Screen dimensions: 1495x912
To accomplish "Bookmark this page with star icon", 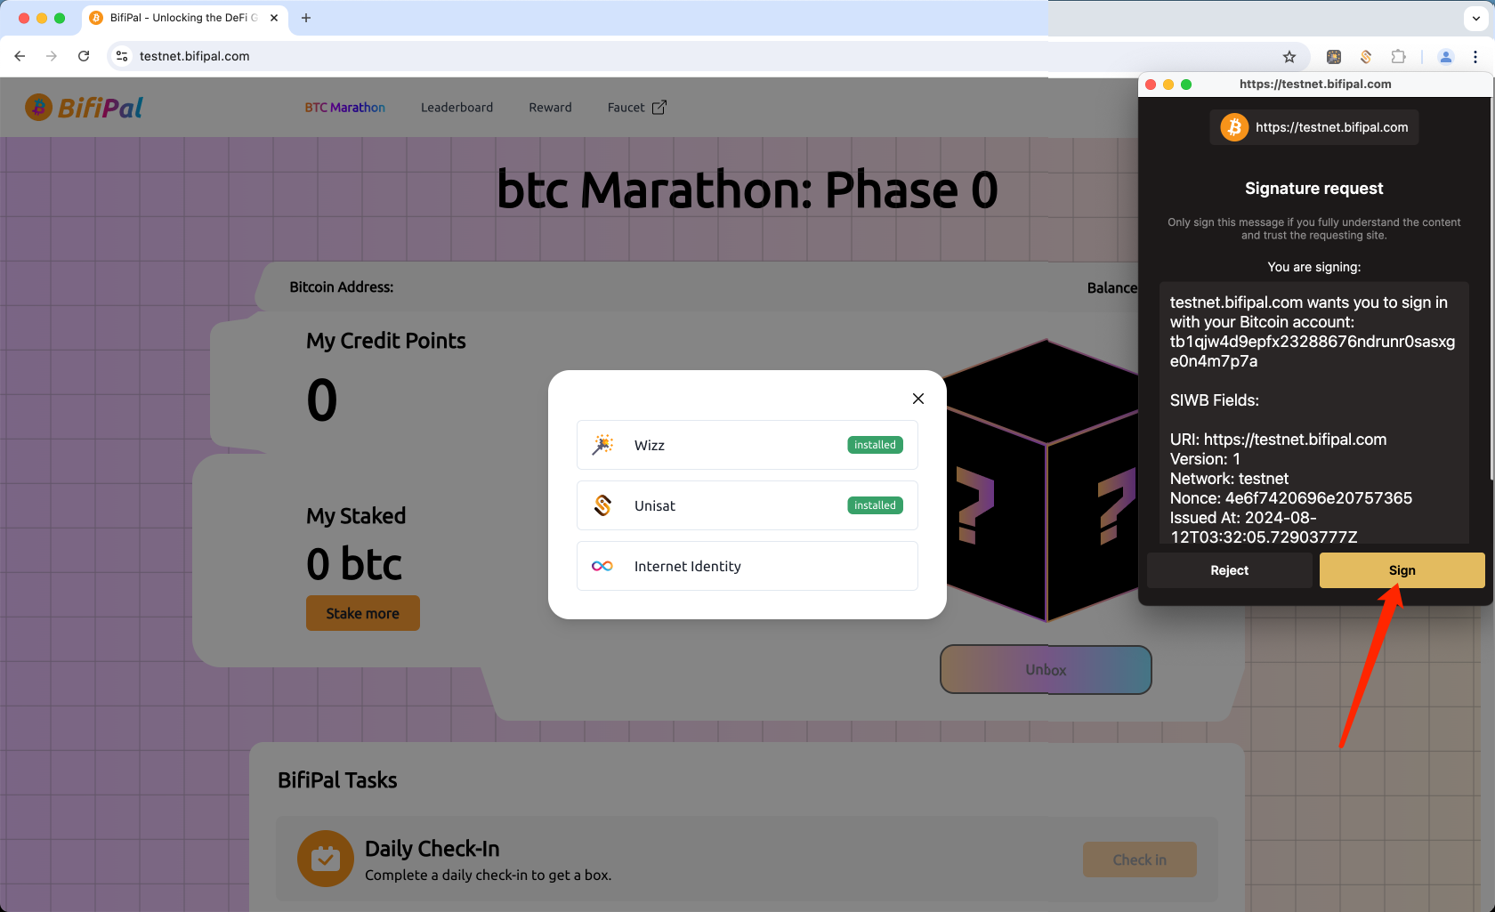I will 1289,57.
